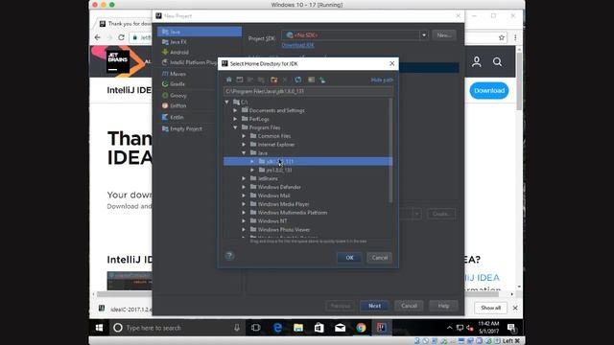Click the JDK path text field
Screen dimensions: 614x345
[x=308, y=92]
